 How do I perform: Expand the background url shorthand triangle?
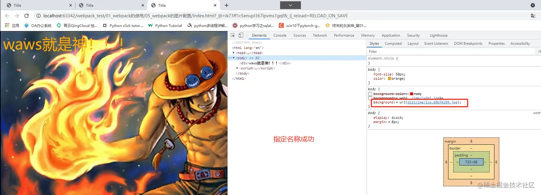(x=397, y=102)
